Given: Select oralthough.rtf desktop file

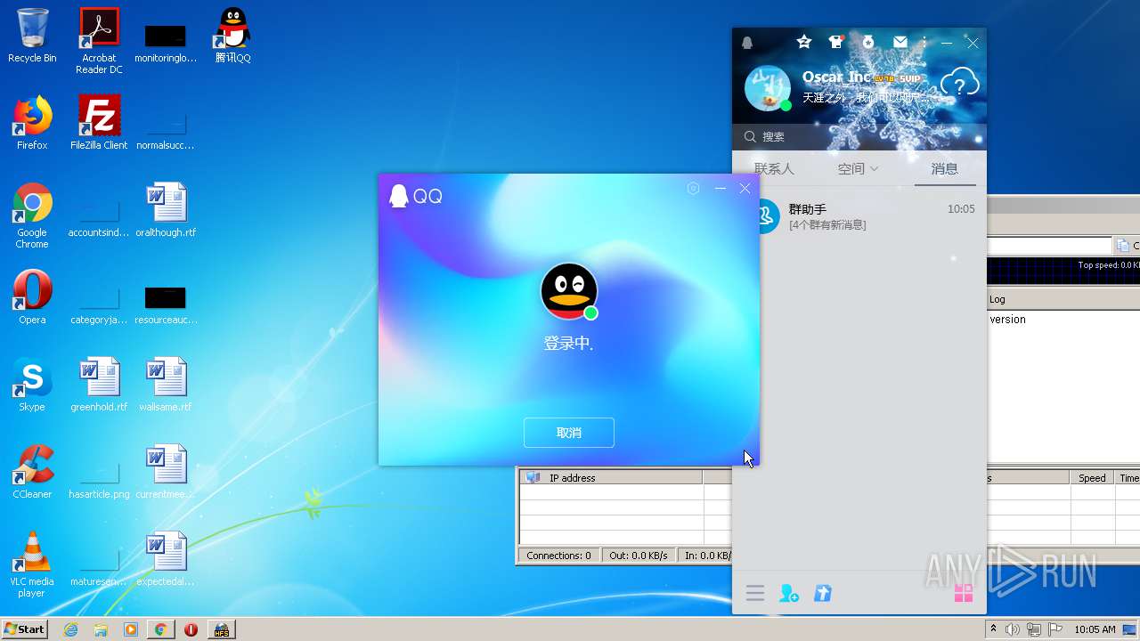Looking at the screenshot, I should click(x=166, y=210).
